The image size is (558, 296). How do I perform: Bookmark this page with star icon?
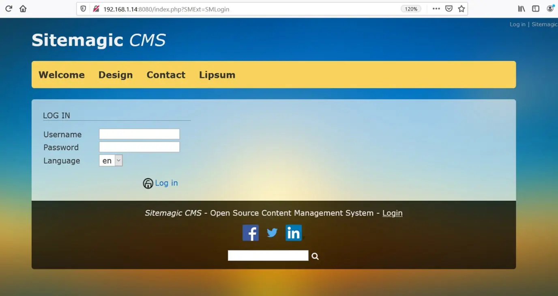click(x=461, y=8)
